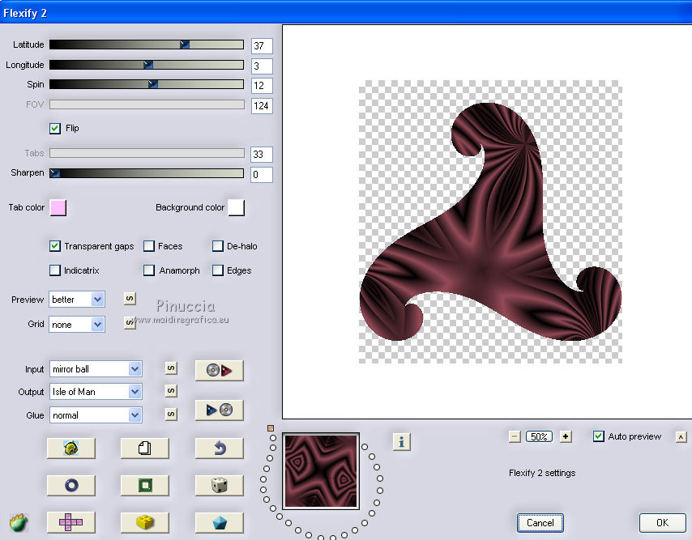Uncheck the Flip checkbox
This screenshot has width=692, height=540.
pos(55,128)
